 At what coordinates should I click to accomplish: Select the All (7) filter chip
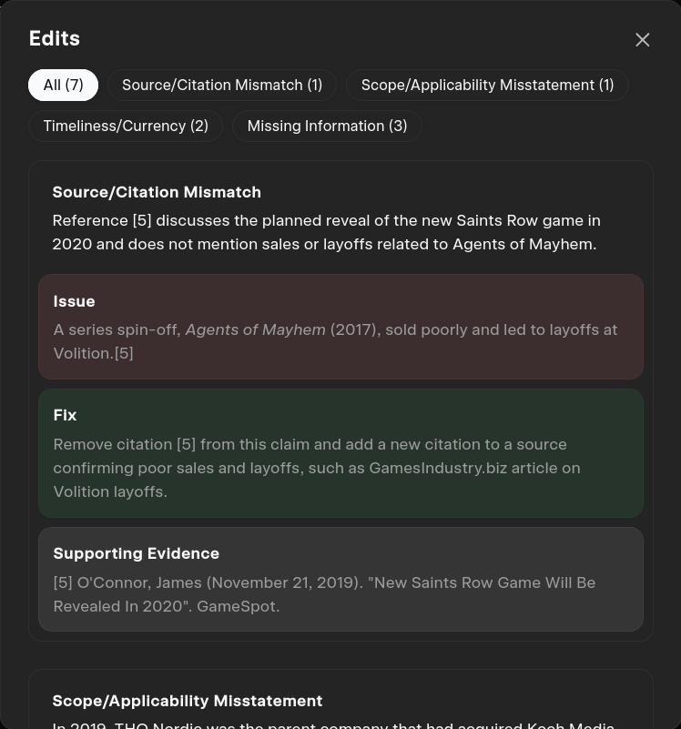[63, 85]
